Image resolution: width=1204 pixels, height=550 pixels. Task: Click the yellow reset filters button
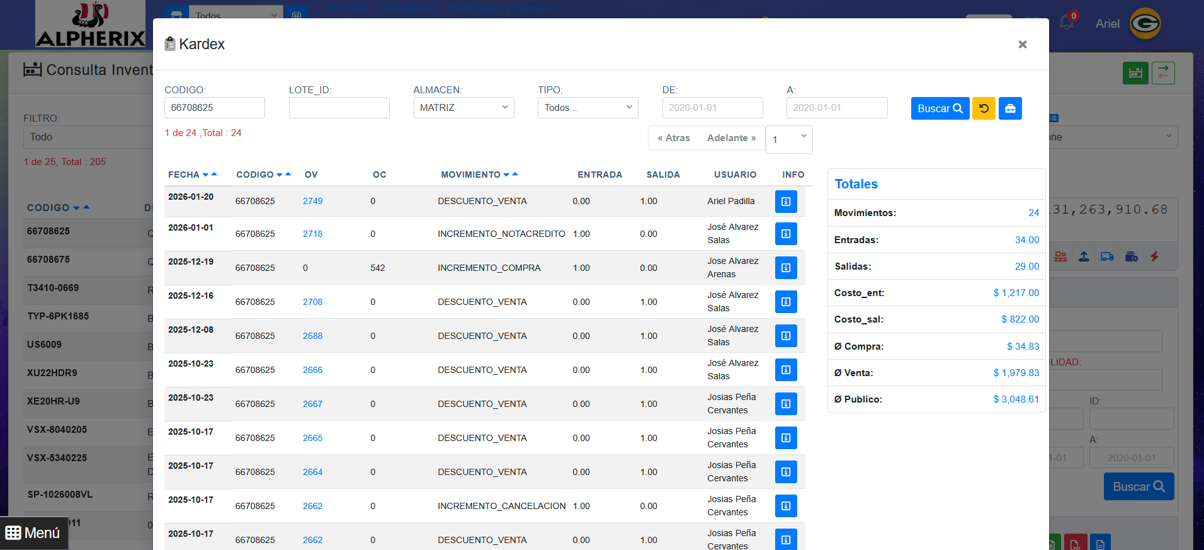click(984, 108)
